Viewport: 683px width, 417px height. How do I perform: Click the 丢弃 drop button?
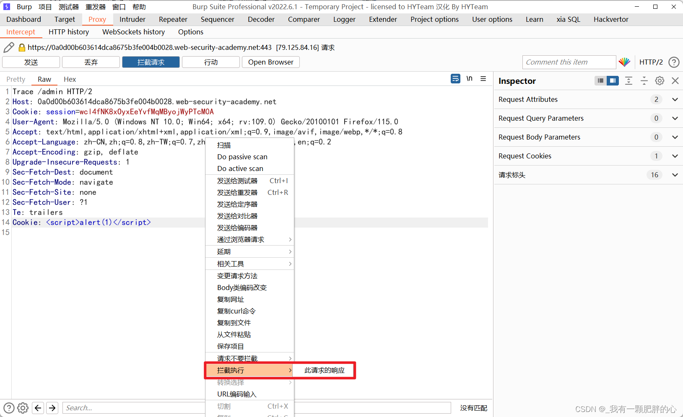91,62
